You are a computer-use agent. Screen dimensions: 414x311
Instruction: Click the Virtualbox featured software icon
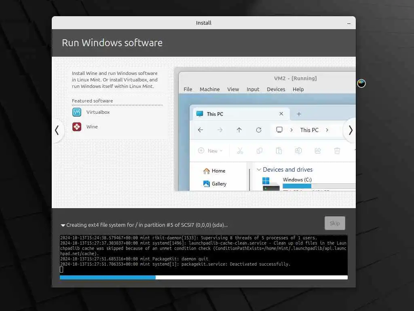77,112
